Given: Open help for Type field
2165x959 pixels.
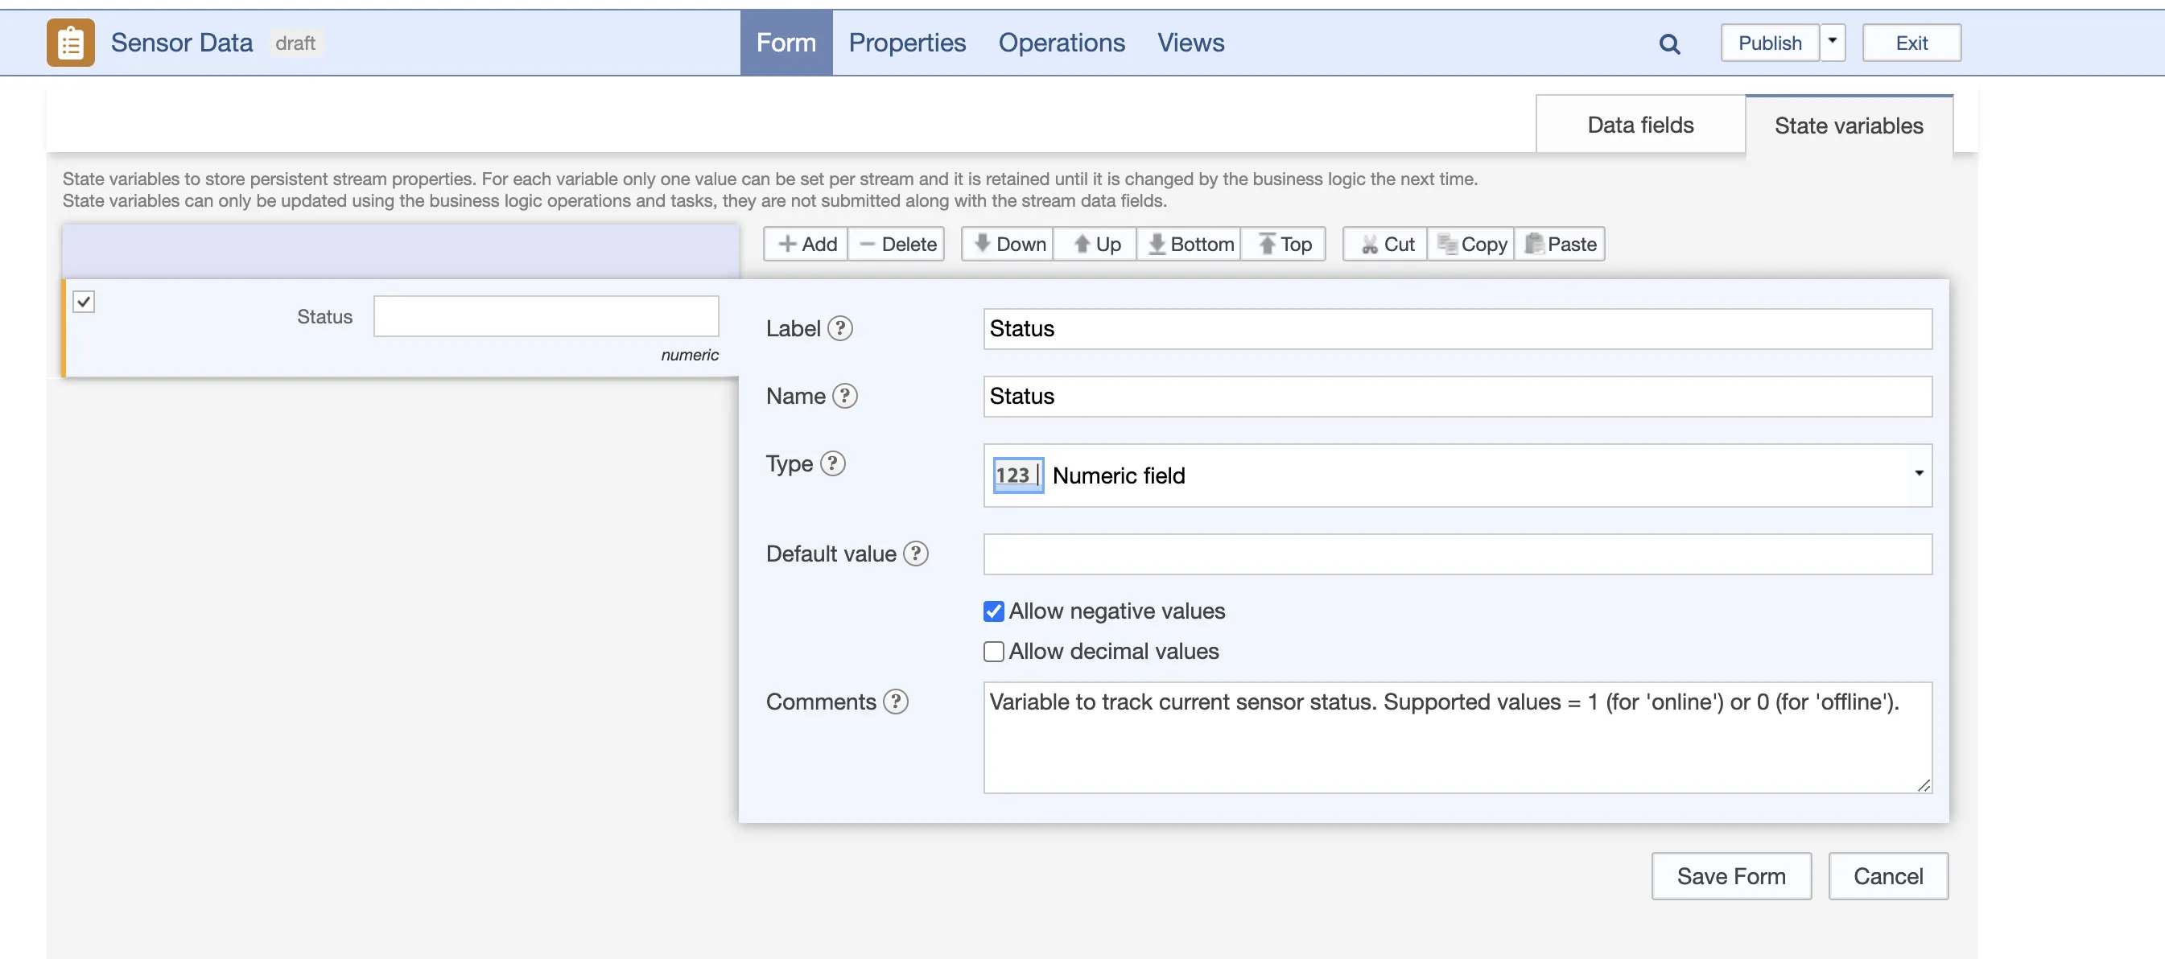Looking at the screenshot, I should pyautogui.click(x=832, y=464).
